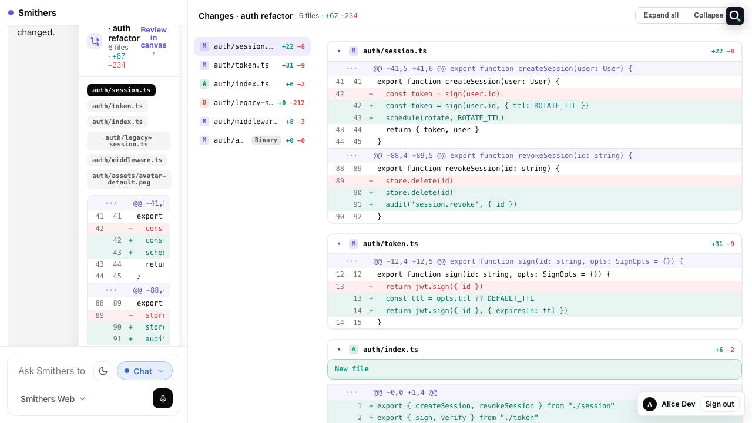Image resolution: width=752 pixels, height=423 pixels.
Task: Expand hidden lines in auth/index.ts hunk
Action: click(351, 392)
